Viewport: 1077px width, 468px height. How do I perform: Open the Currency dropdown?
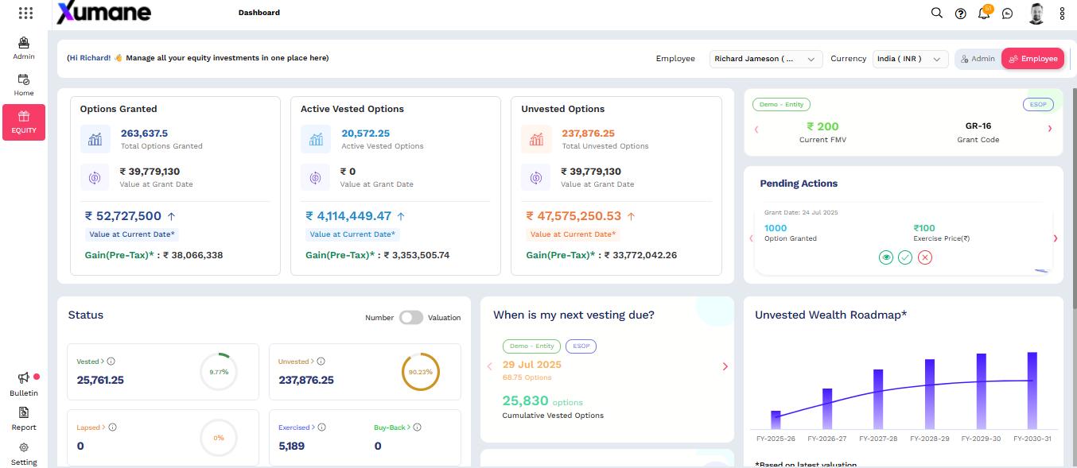910,59
